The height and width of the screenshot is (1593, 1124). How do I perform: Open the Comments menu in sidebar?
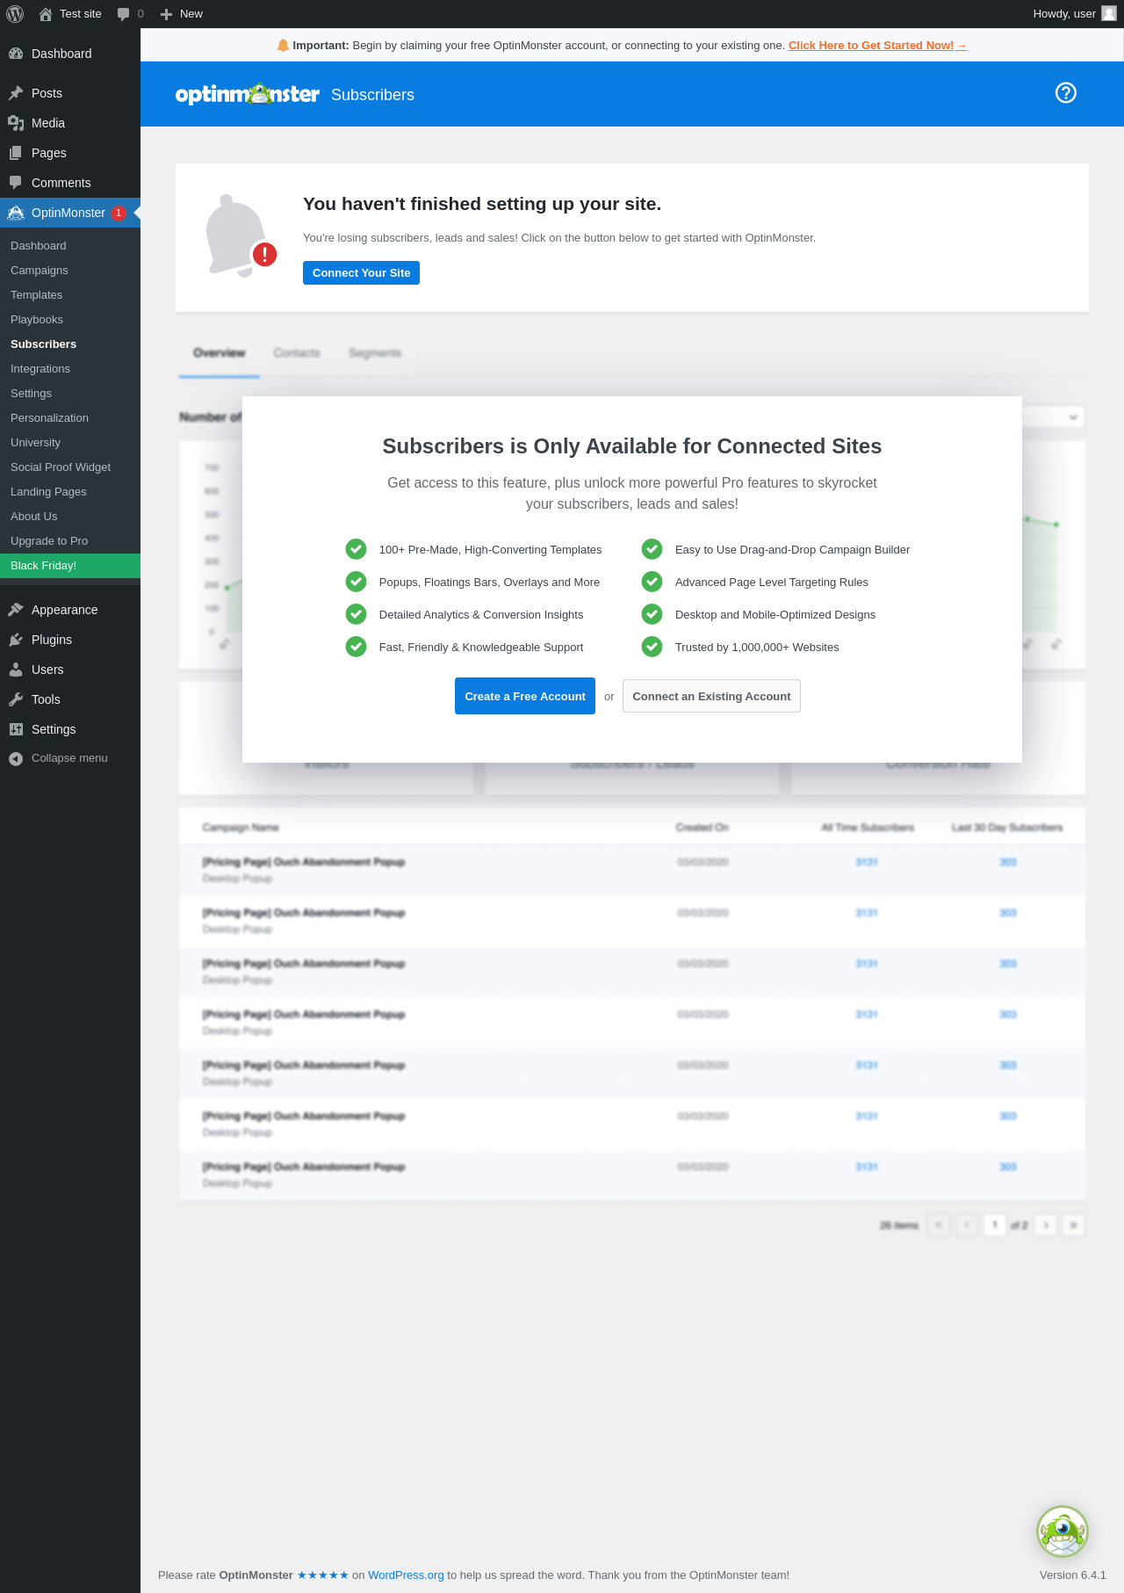(x=70, y=183)
